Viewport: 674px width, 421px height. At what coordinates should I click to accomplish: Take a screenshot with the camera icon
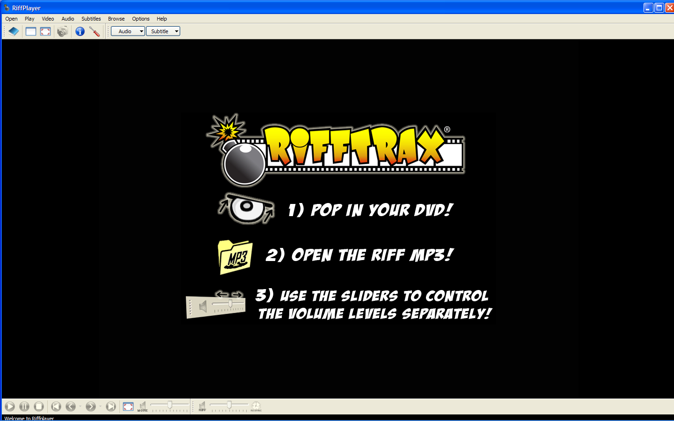pos(62,31)
